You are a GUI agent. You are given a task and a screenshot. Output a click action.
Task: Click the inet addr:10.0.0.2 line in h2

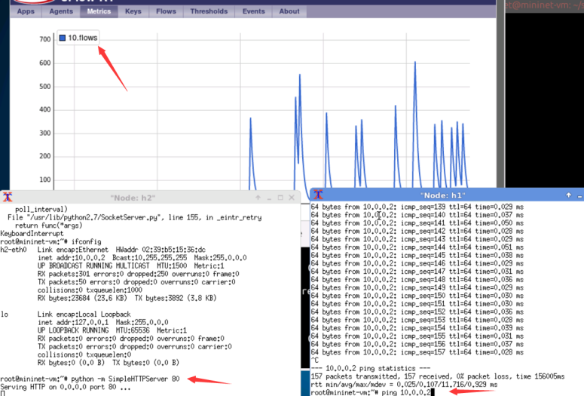pyautogui.click(x=142, y=258)
